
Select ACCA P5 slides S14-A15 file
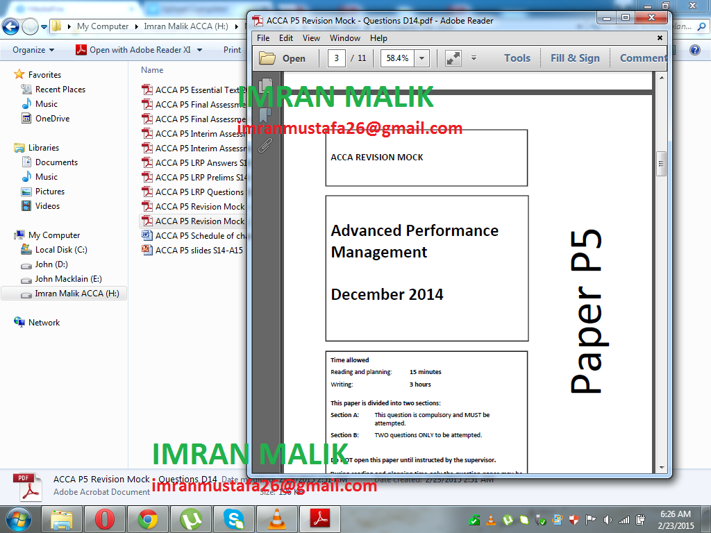192,250
